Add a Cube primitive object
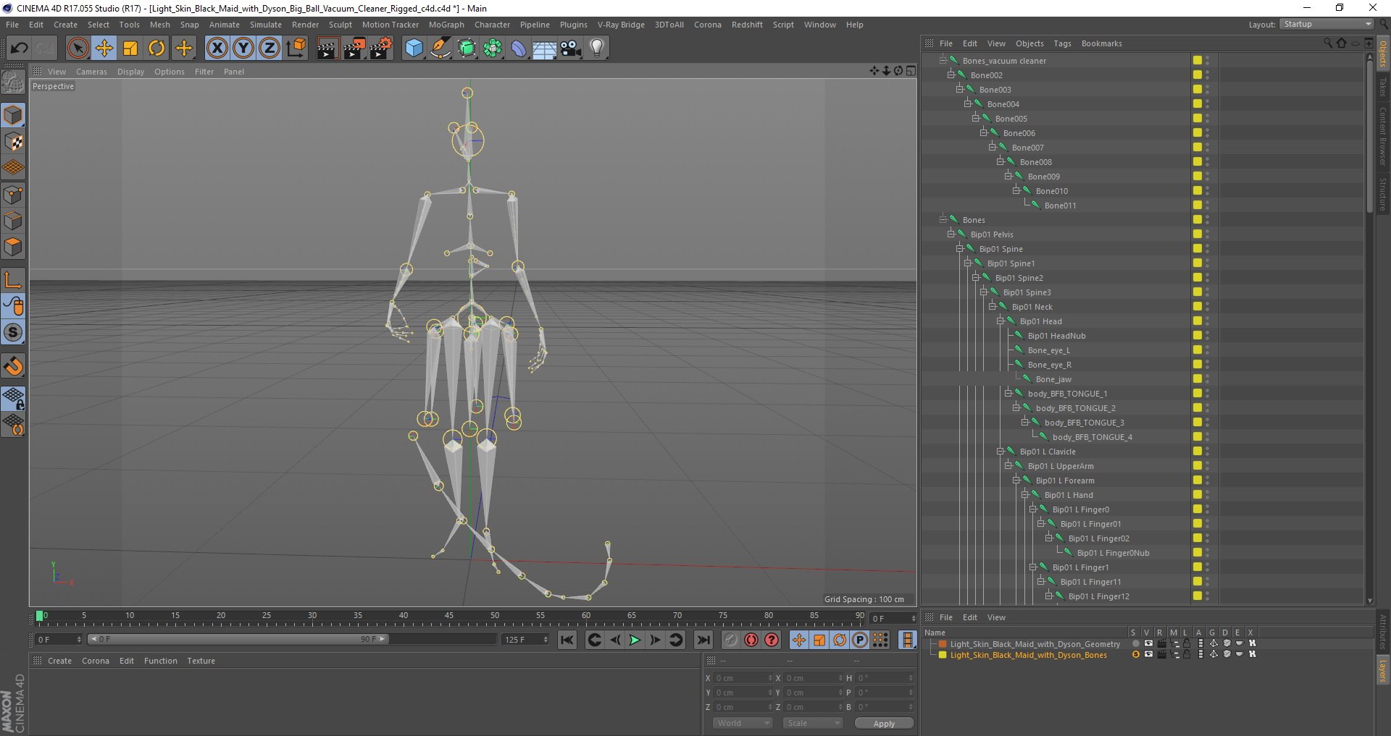Screen dimensions: 1391x736 (x=414, y=48)
